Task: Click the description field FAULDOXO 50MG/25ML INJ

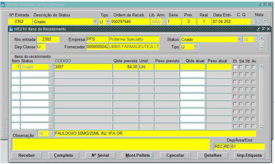Action: point(155,133)
